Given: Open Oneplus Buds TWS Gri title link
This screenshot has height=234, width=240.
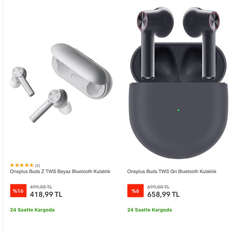Looking at the screenshot, I should click(x=172, y=171).
